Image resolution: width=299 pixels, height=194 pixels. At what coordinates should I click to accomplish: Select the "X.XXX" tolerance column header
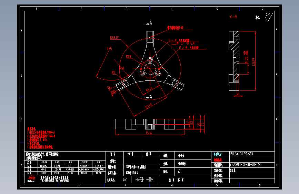coord(44,162)
